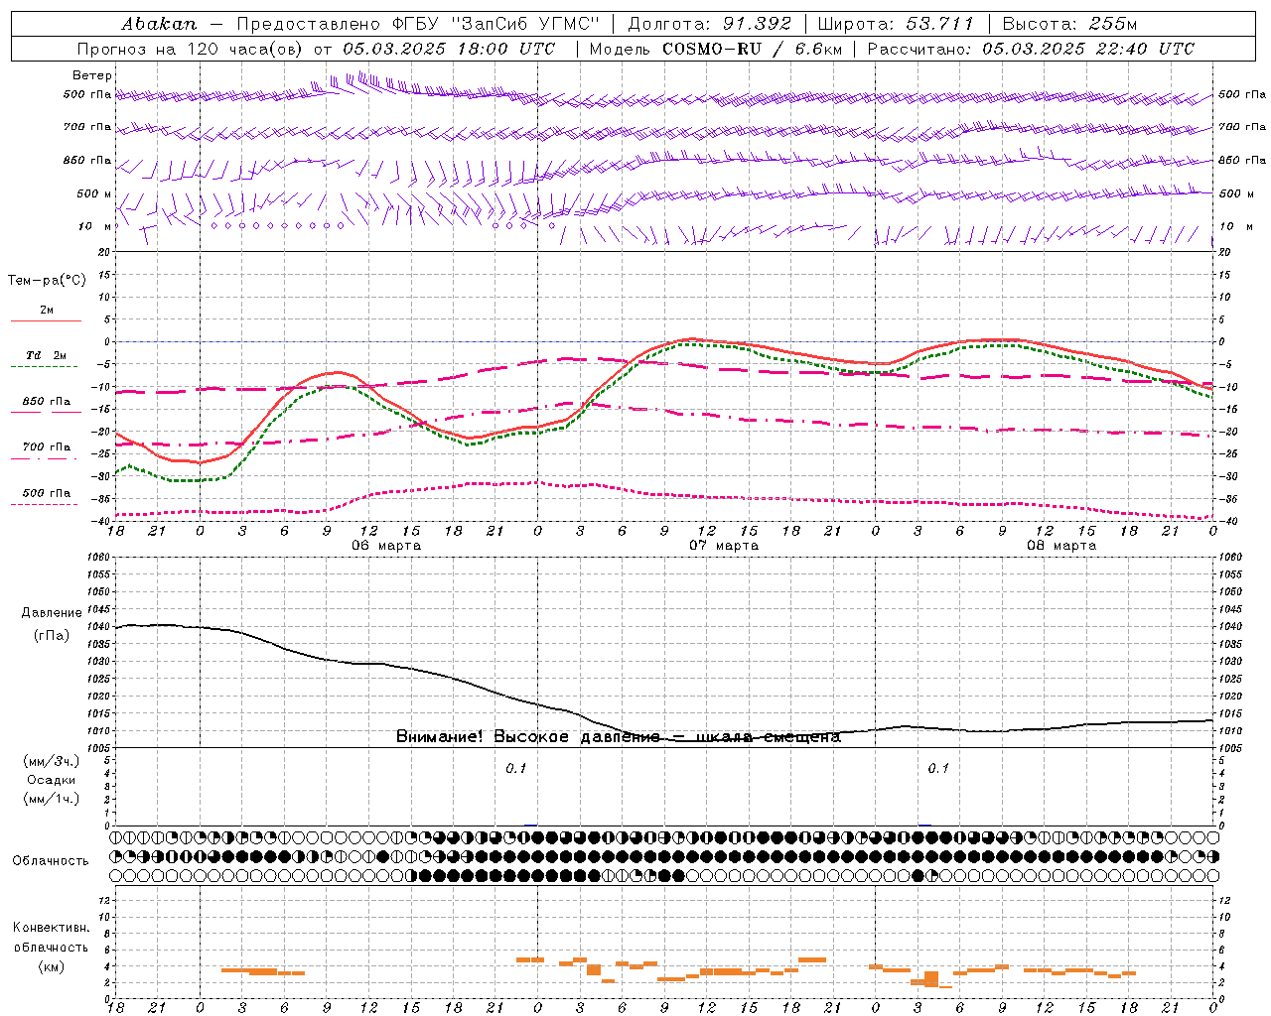Image resolution: width=1271 pixels, height=1016 pixels.
Task: Click the (мм/1ч.) precipitation unit label
Action: [52, 799]
